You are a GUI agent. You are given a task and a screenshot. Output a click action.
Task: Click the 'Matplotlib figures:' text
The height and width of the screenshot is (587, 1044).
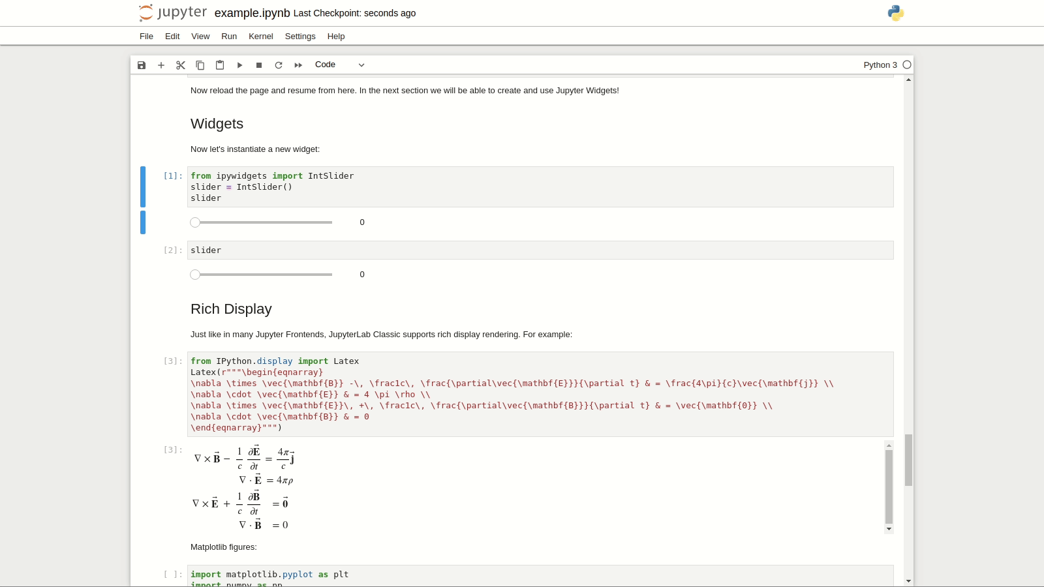point(224,547)
